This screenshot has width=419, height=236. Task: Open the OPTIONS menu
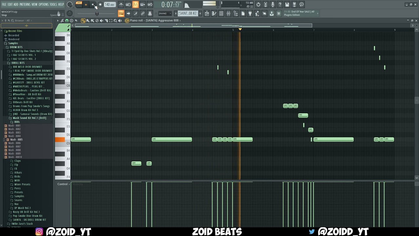pyautogui.click(x=44, y=5)
